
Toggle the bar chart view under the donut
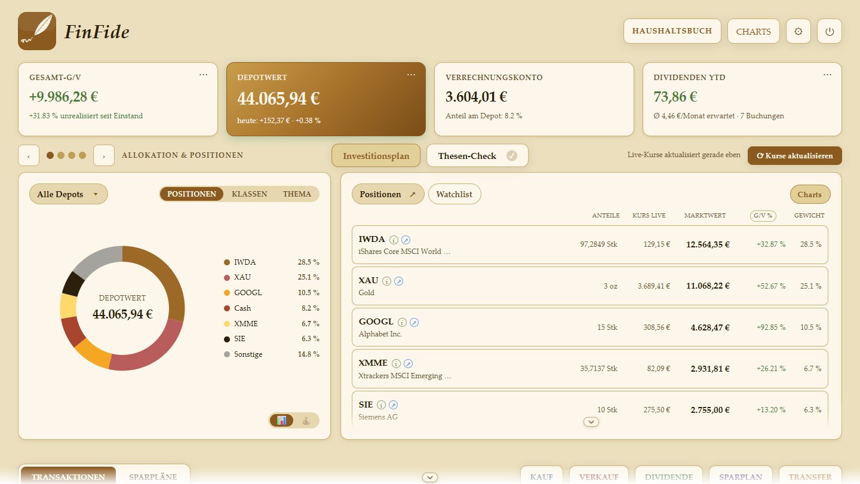[282, 421]
